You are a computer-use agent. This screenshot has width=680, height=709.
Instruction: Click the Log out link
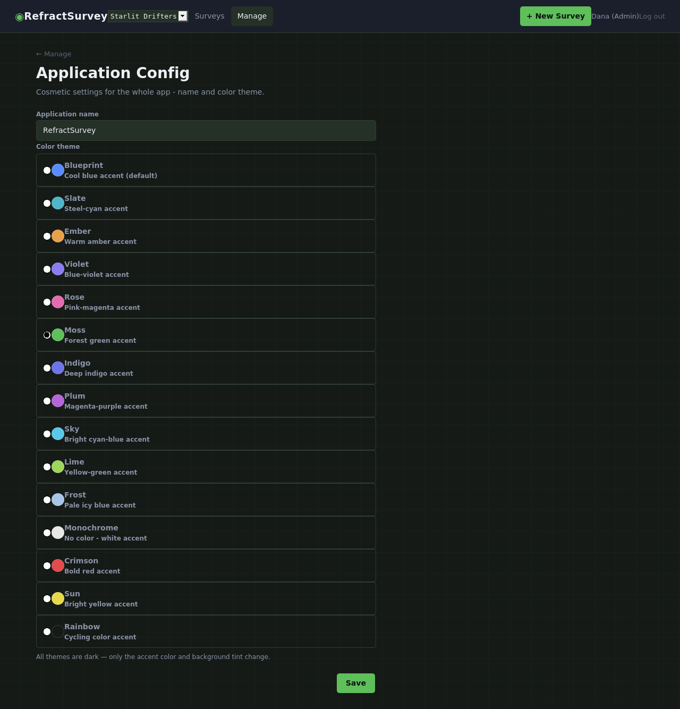(652, 16)
